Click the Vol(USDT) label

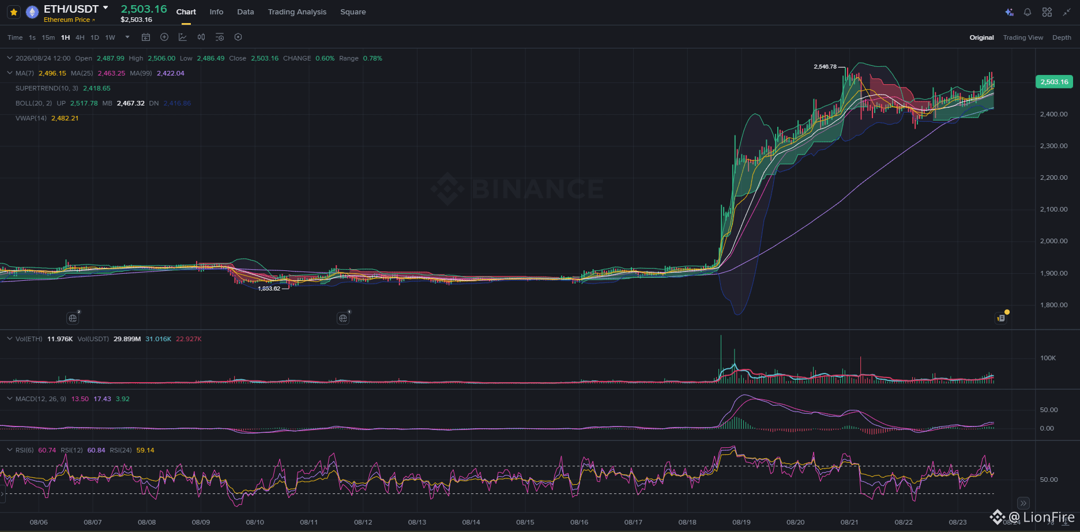[x=93, y=339]
